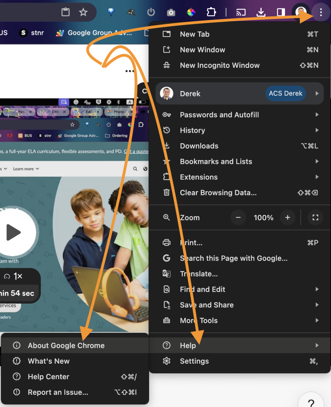Image resolution: width=331 pixels, height=407 pixels.
Task: Decrease zoom with the minus button
Action: [238, 218]
